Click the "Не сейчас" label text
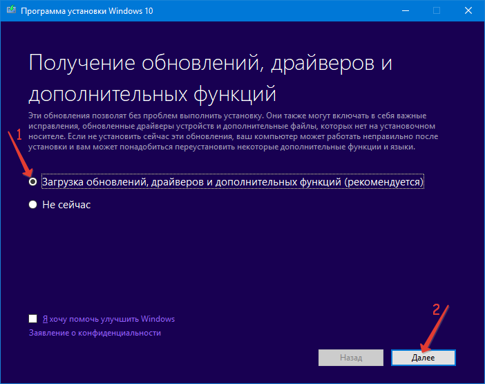Viewport: 485px width, 384px height. (66, 205)
